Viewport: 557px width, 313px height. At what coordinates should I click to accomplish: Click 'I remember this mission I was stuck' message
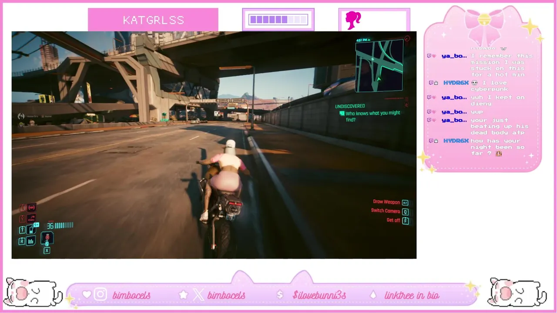pyautogui.click(x=501, y=65)
